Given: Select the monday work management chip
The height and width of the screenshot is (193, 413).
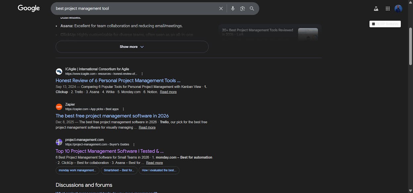Looking at the screenshot, I should (x=77, y=170).
